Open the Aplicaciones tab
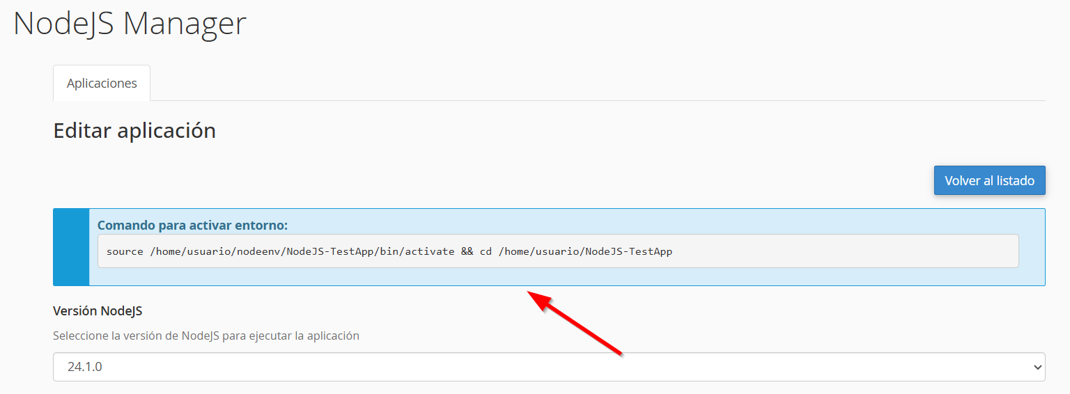 tap(102, 83)
